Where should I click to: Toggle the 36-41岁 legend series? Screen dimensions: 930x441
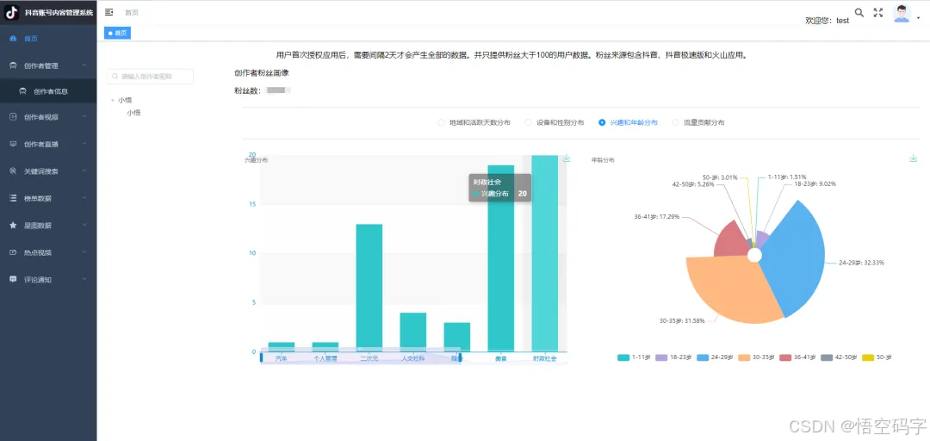coord(797,357)
